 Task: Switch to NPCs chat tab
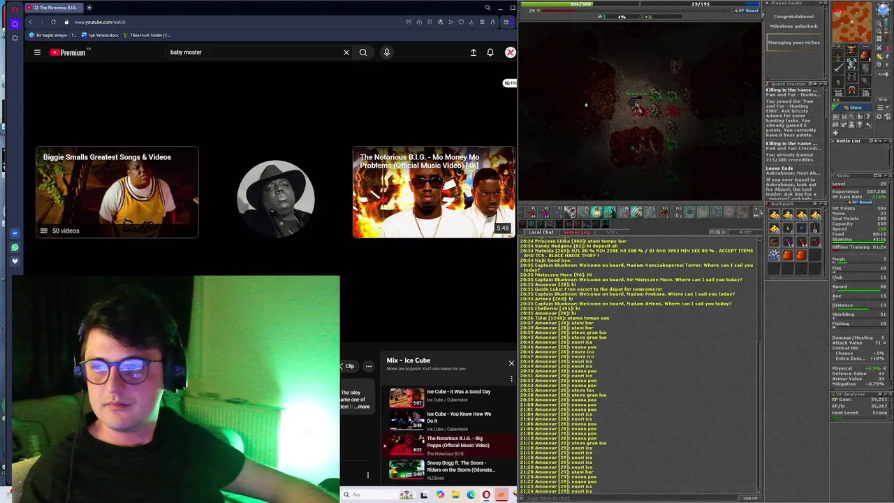(612, 232)
